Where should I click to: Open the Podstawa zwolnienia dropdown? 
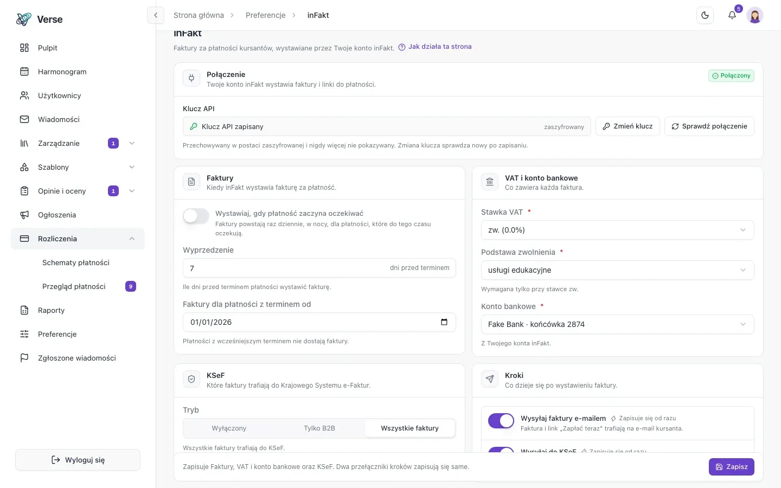pos(617,270)
